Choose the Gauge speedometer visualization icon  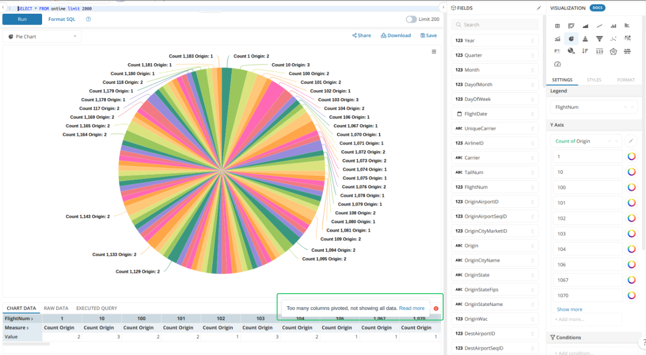[557, 64]
